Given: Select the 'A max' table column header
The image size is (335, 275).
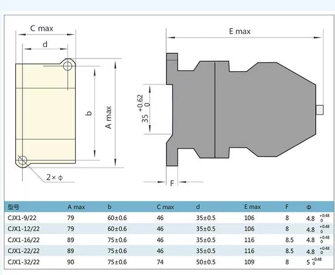Looking at the screenshot, I should click(76, 207).
